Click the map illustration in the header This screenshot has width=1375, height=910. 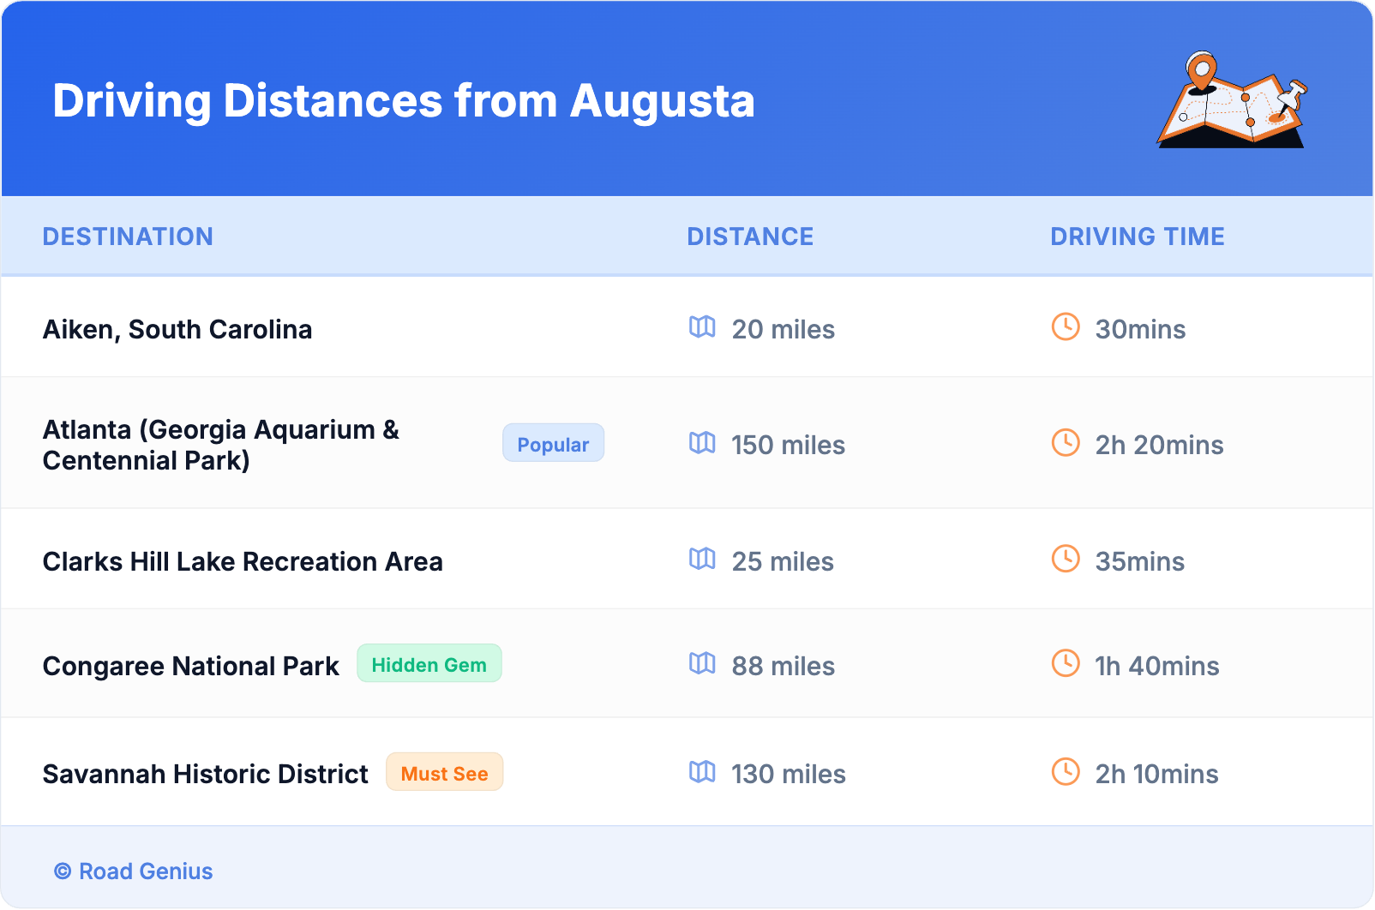[1232, 100]
